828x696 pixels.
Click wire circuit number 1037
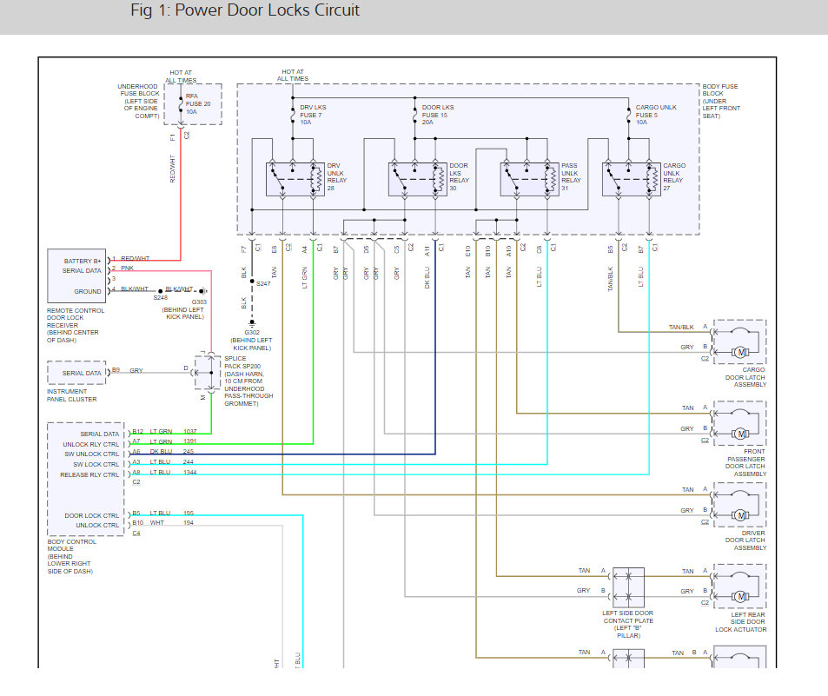[190, 432]
